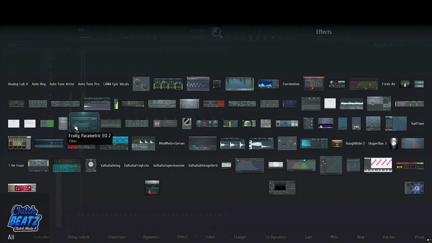Viewport: 432px width, 243px height.
Task: Open the Fruity Parametric EQ 2 plugin thumbnail
Action: point(84,123)
